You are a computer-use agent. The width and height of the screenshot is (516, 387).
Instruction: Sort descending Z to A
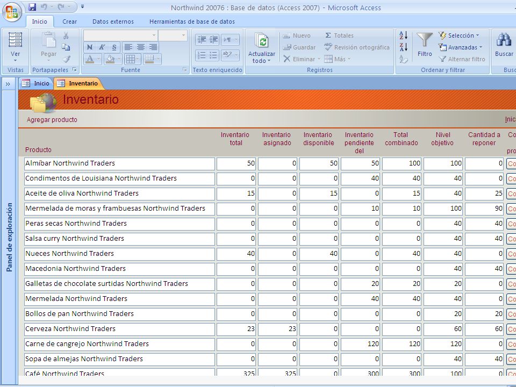point(404,47)
